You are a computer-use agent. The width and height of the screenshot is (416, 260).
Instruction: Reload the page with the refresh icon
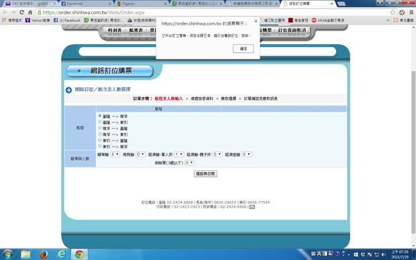(21, 12)
